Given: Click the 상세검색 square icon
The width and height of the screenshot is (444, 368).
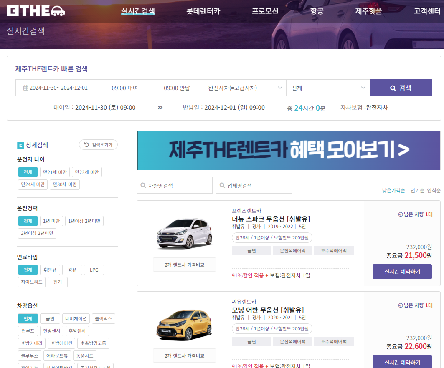Looking at the screenshot, I should [x=20, y=145].
